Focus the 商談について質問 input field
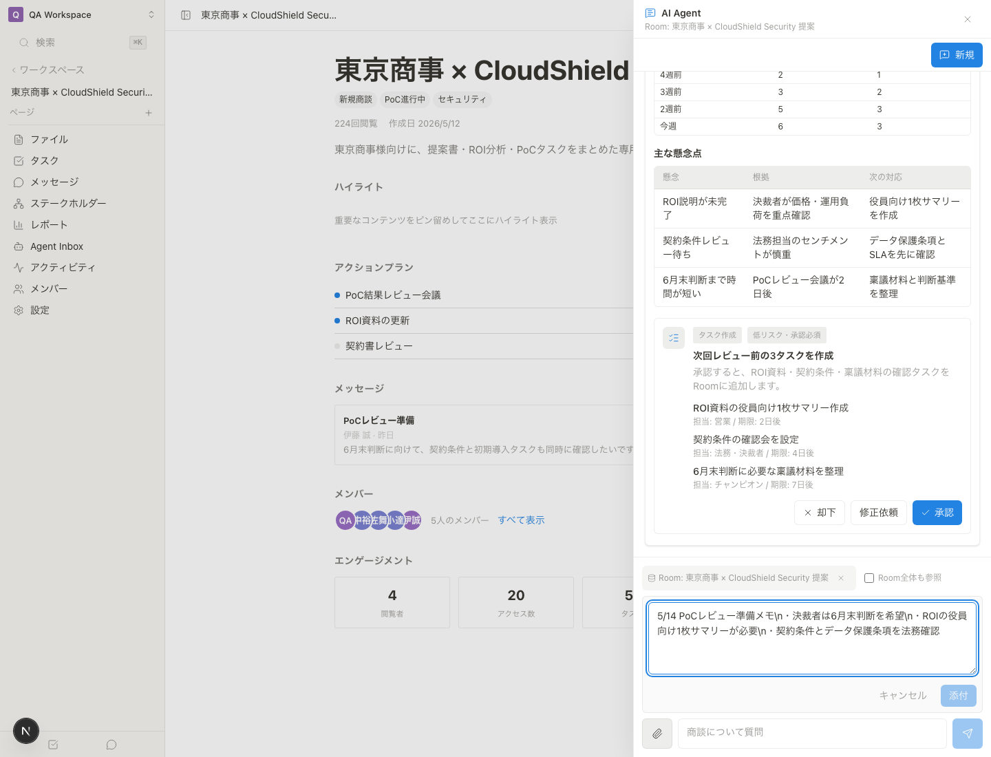 point(812,734)
